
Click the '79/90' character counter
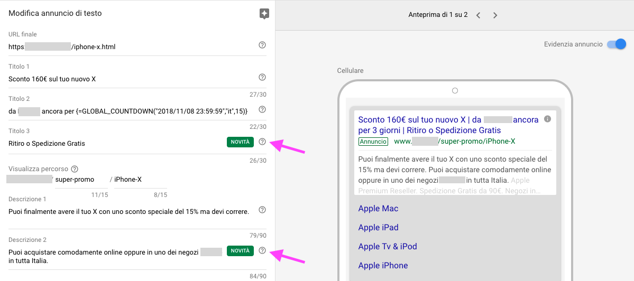[x=258, y=236]
